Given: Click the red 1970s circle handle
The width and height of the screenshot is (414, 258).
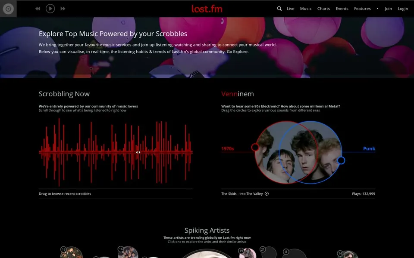Looking at the screenshot, I should point(255,147).
